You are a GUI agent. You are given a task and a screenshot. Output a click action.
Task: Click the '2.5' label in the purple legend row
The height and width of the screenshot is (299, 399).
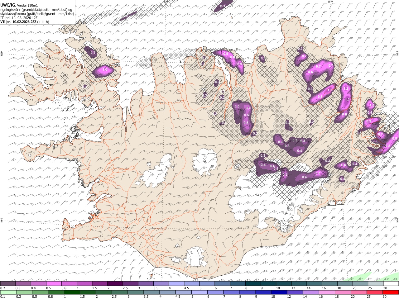click(125, 288)
